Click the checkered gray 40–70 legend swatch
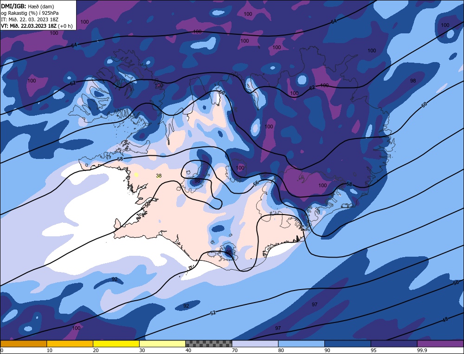464x354 pixels. 209,344
